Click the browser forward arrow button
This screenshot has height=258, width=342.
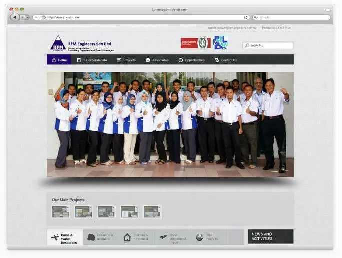point(22,17)
